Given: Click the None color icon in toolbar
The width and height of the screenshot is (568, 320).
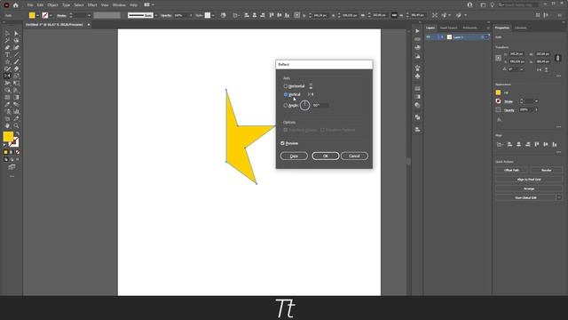Looking at the screenshot, I should click(x=18, y=152).
